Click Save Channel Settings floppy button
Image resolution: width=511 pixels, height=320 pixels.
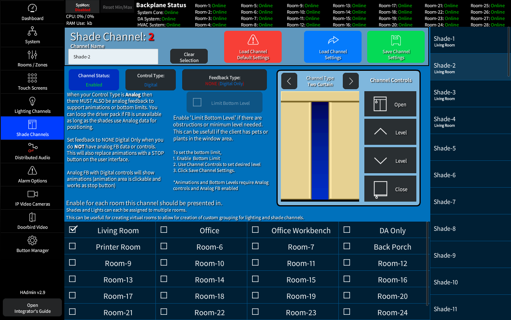pos(396,47)
